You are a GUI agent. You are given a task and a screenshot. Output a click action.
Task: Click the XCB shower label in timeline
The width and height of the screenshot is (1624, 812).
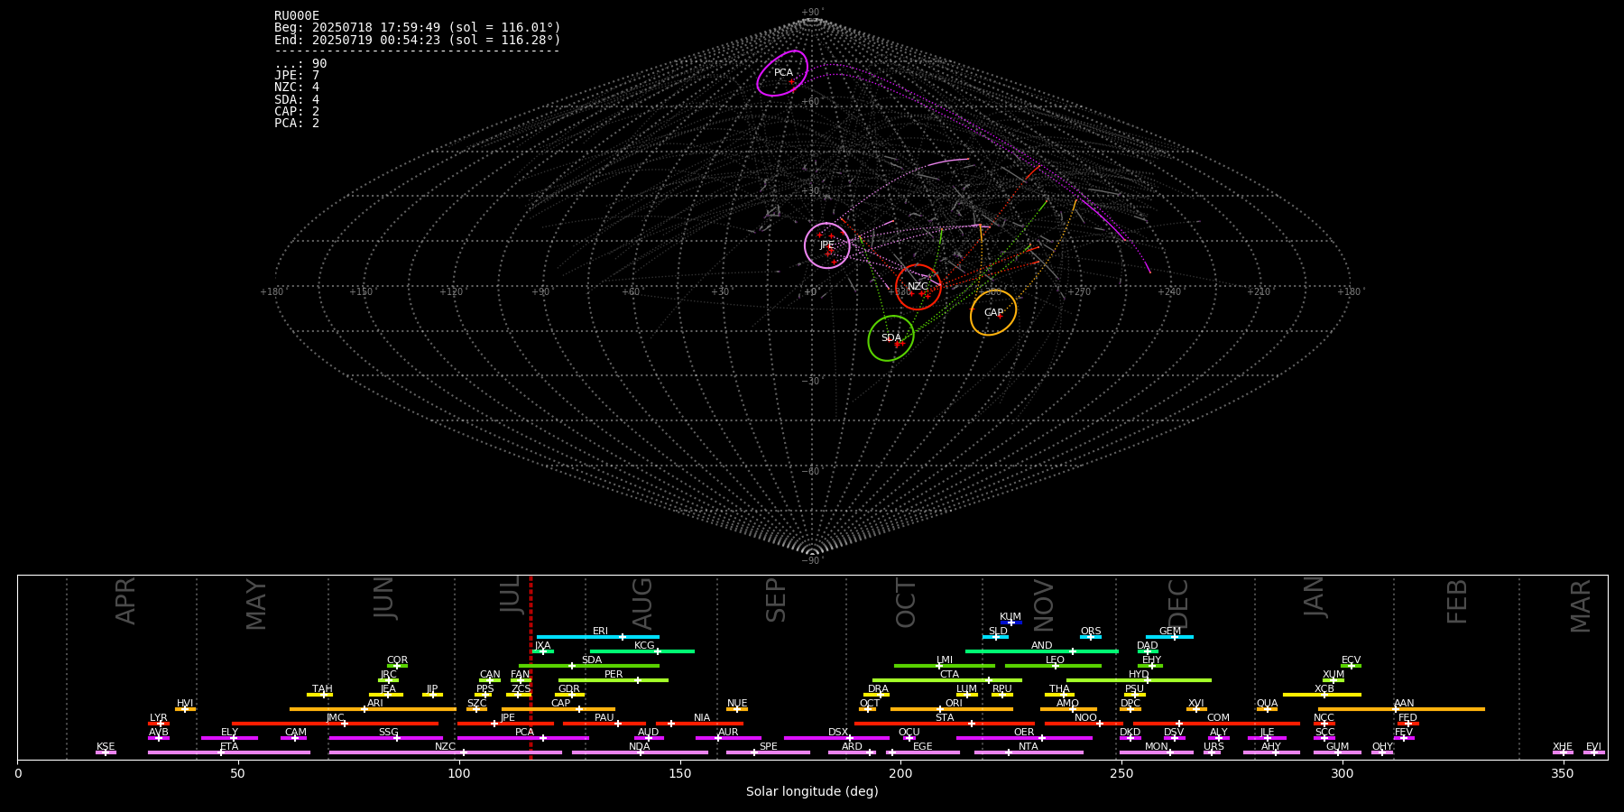[x=1324, y=689]
